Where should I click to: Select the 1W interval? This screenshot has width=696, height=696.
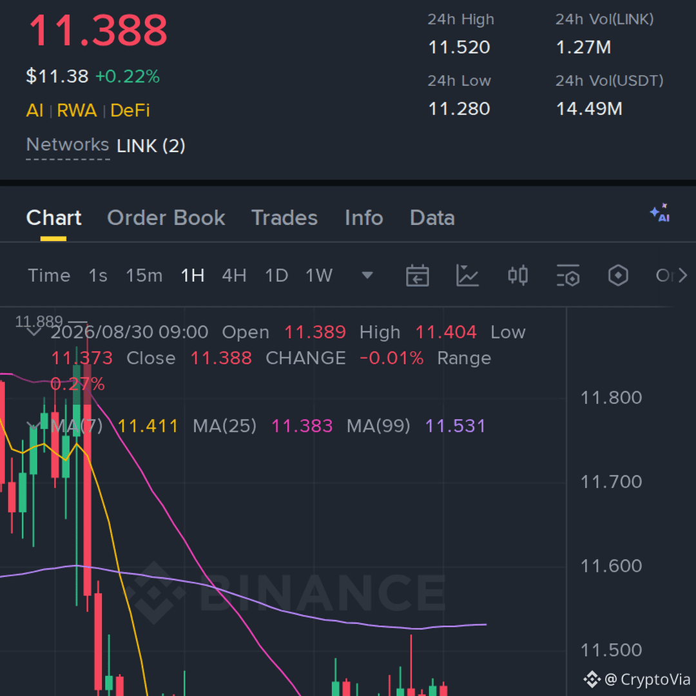[319, 276]
